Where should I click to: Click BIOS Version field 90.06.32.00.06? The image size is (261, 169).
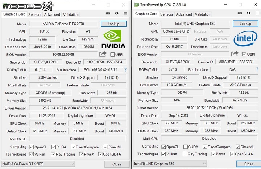click(x=63, y=54)
